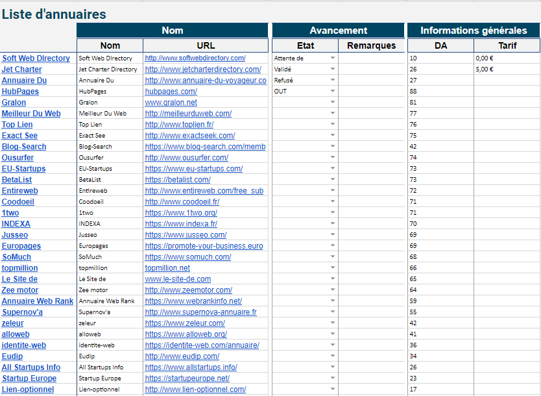Viewport: 541px width, 396px height.
Task: Open the www.gralon.net URL link
Action: click(x=171, y=103)
